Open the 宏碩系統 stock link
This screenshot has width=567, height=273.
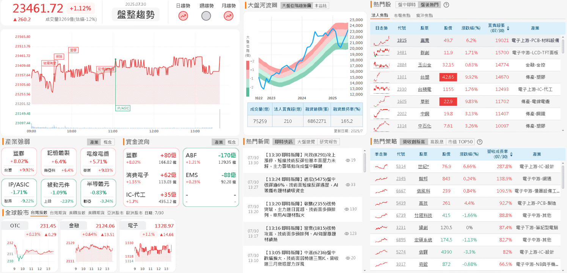(423, 240)
